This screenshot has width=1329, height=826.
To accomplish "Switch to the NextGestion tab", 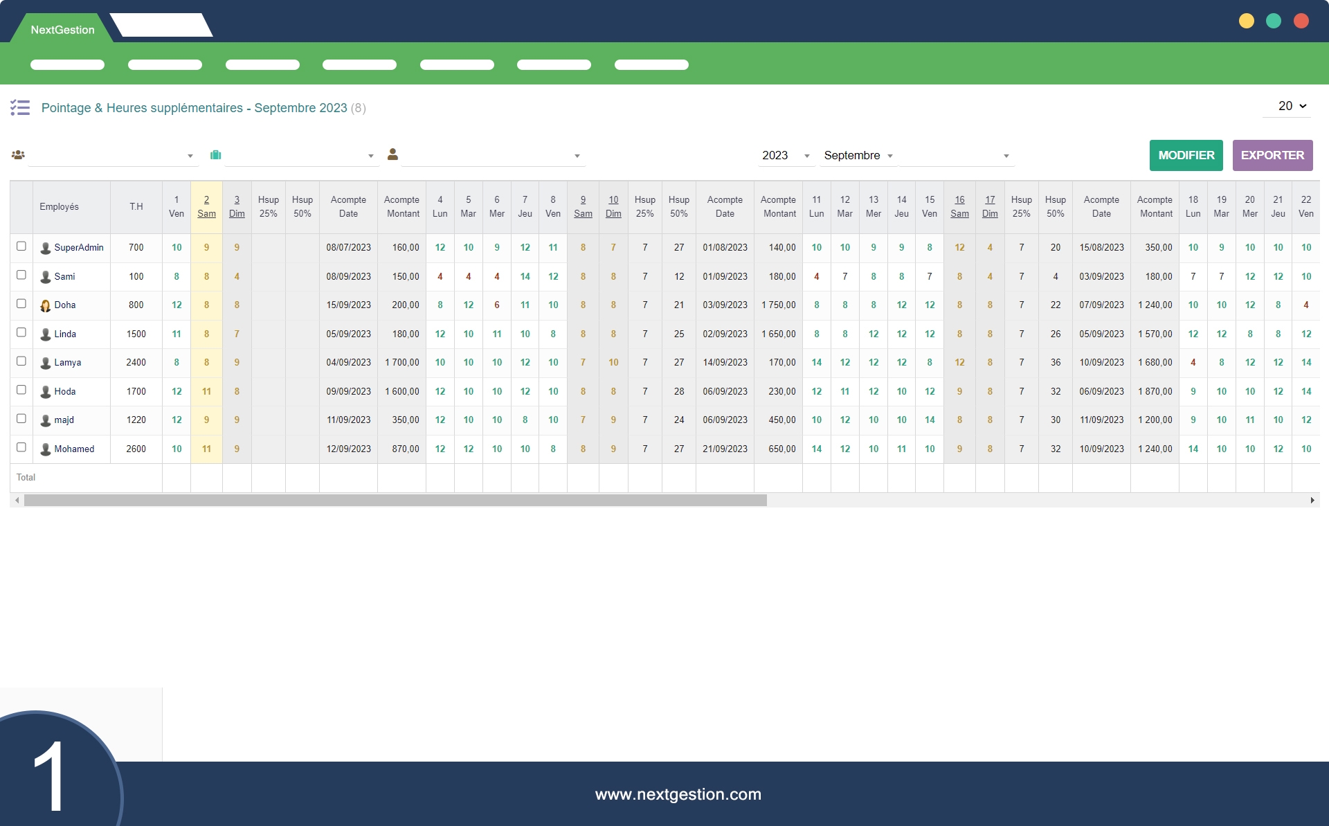I will (62, 30).
